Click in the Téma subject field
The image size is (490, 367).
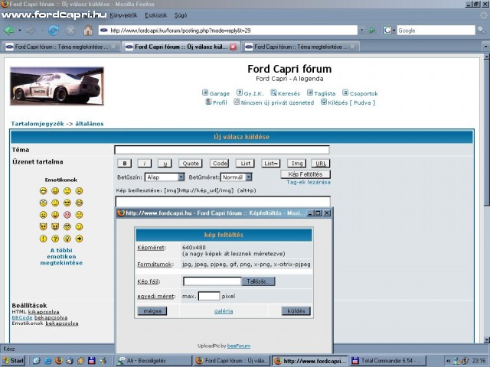[222, 150]
